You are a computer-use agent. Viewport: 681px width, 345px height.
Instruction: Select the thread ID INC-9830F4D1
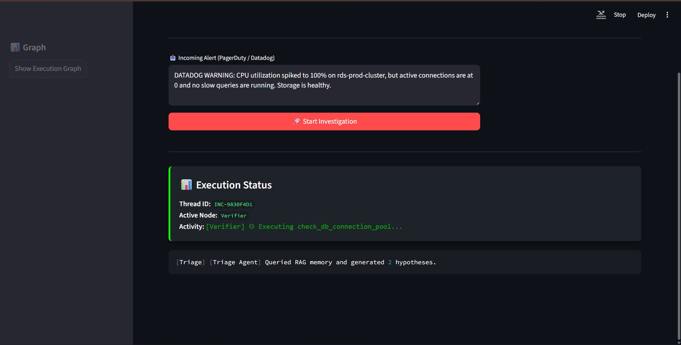tap(233, 204)
